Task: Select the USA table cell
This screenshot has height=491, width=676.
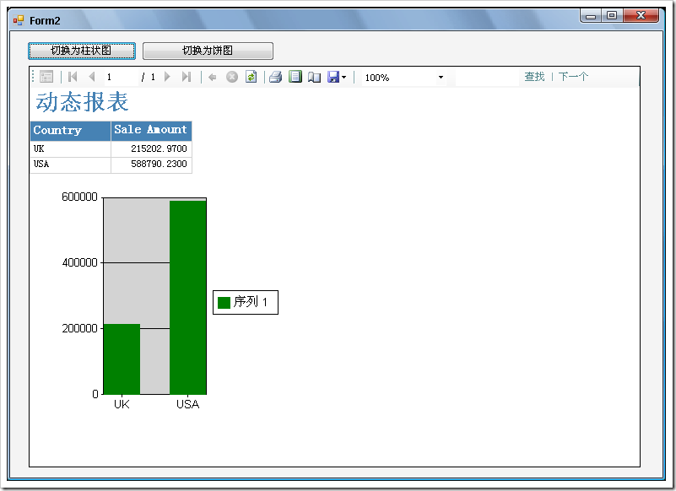Action: 71,165
